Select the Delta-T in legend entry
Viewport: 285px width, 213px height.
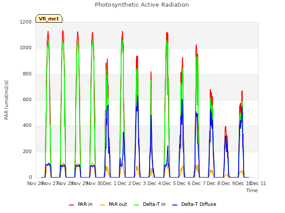(x=150, y=204)
